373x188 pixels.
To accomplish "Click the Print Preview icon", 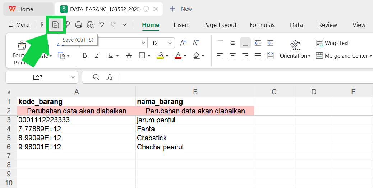I will (91, 24).
